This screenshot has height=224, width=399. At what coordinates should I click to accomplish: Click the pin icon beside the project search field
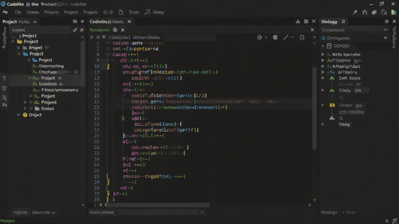[x=74, y=30]
